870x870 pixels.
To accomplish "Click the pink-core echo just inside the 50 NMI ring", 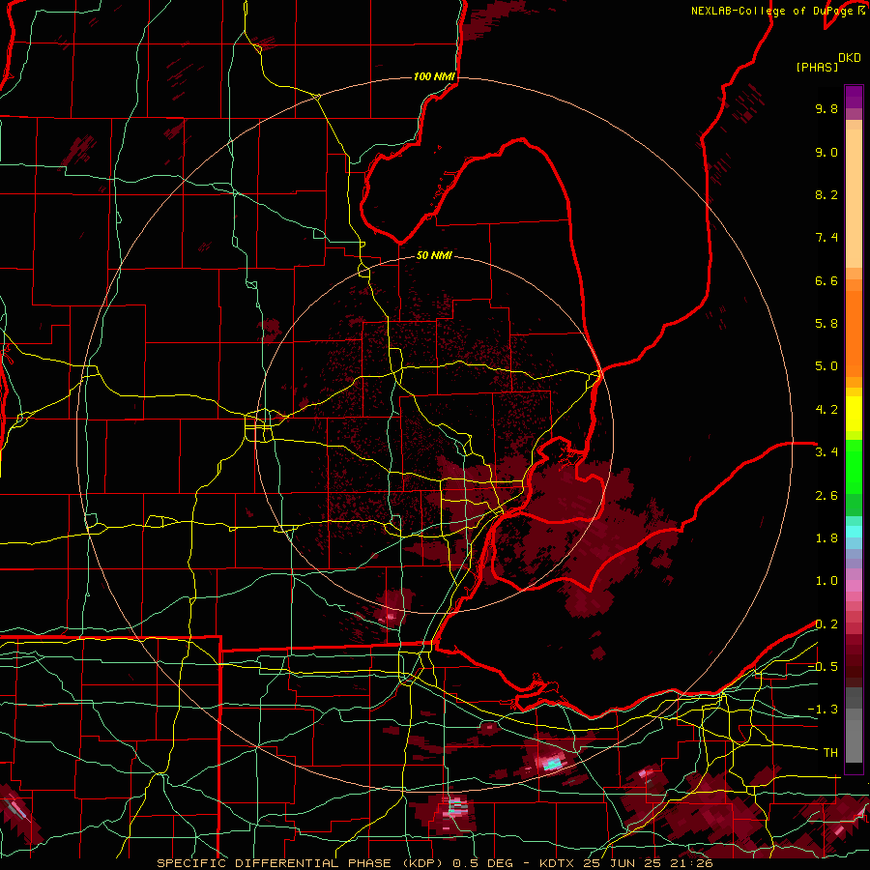I will (x=389, y=615).
